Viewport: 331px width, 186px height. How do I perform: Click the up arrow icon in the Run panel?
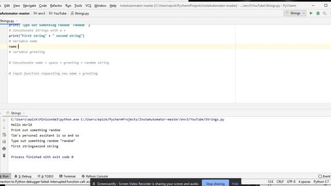(4, 120)
